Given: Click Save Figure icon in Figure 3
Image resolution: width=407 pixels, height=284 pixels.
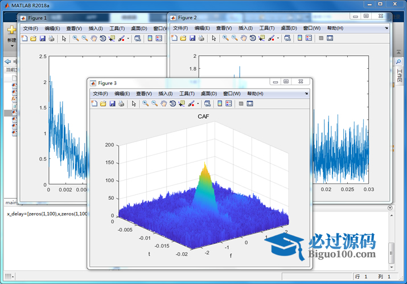Looking at the screenshot, I should pyautogui.click(x=112, y=104).
